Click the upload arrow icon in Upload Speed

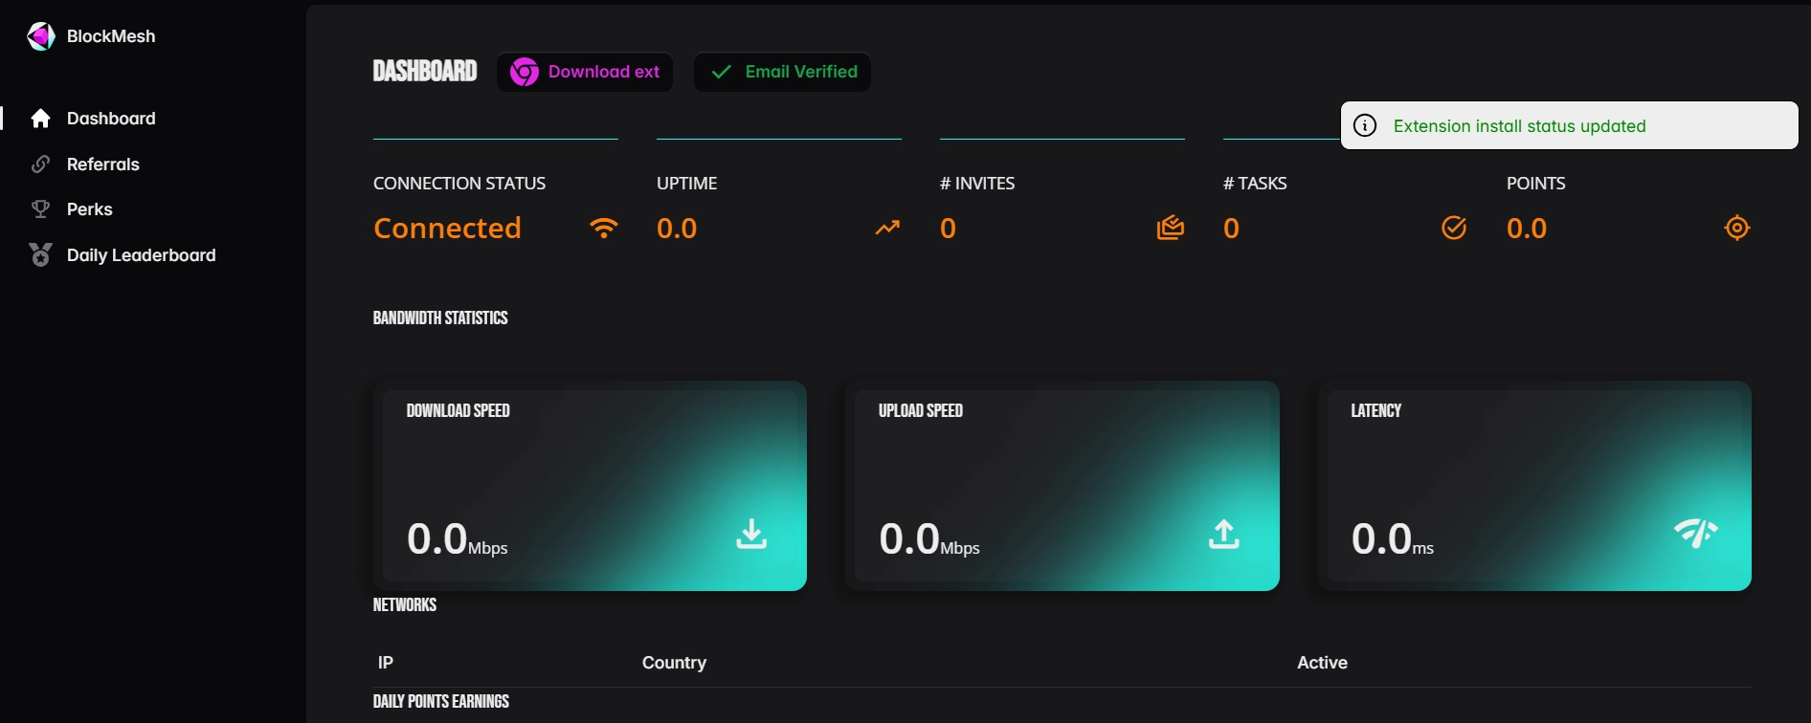click(1224, 534)
